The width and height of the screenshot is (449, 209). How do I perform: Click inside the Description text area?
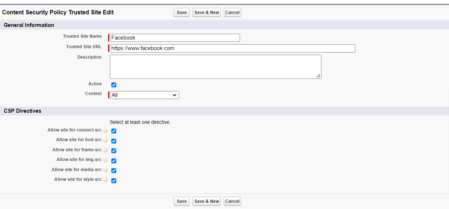click(x=215, y=67)
